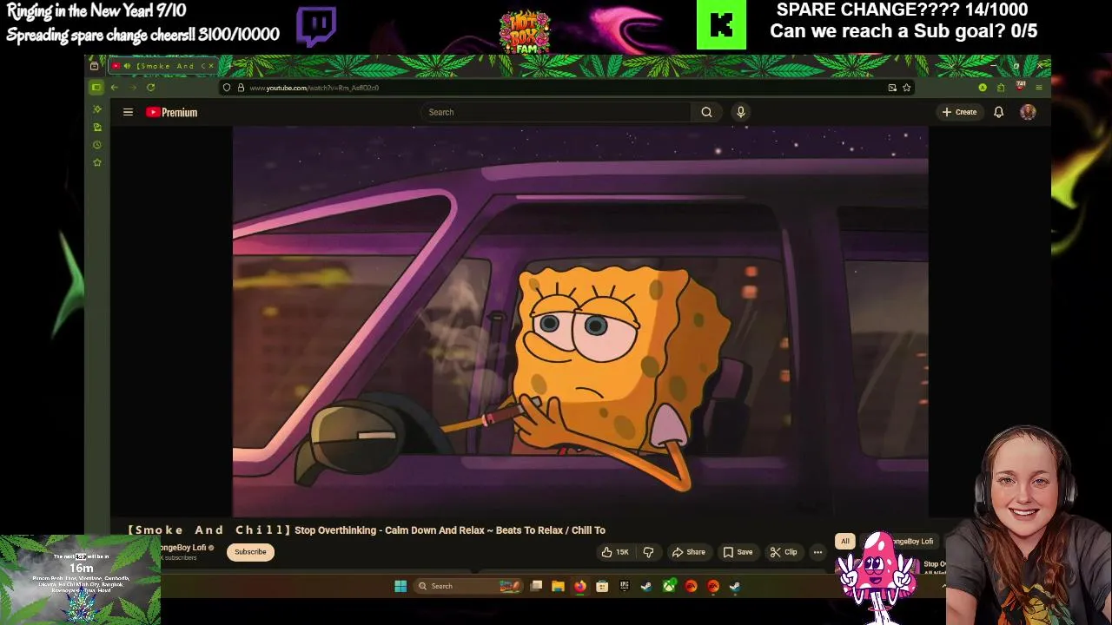Screen dimensions: 1112x625
Task: Click the first sidebar icon below the tabs
Action: click(x=97, y=109)
